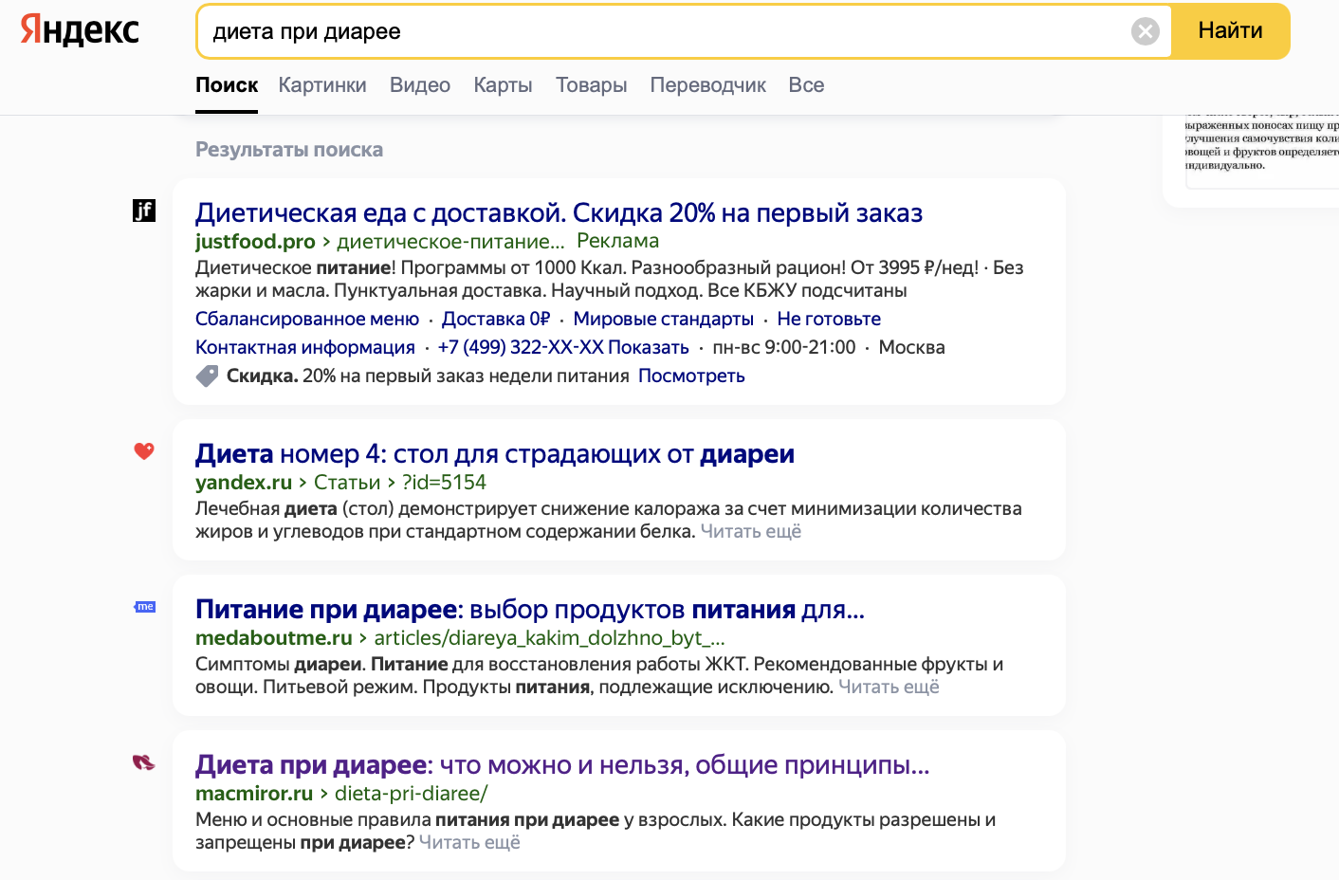Screen dimensions: 1339x880
Task: Open the Сбалансированное меню sitelink
Action: point(307,319)
